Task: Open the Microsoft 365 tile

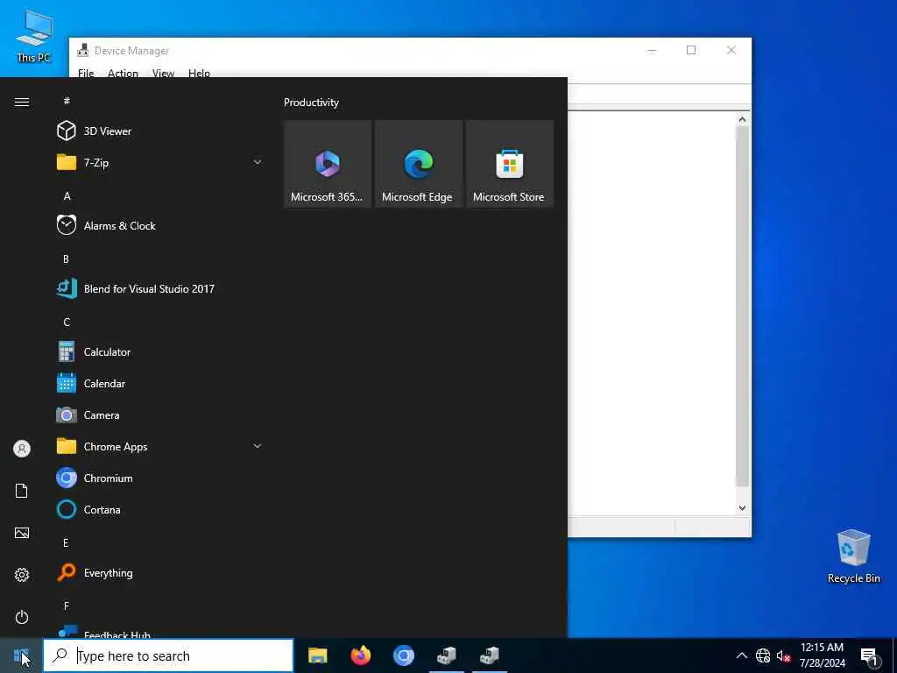Action: click(x=328, y=164)
